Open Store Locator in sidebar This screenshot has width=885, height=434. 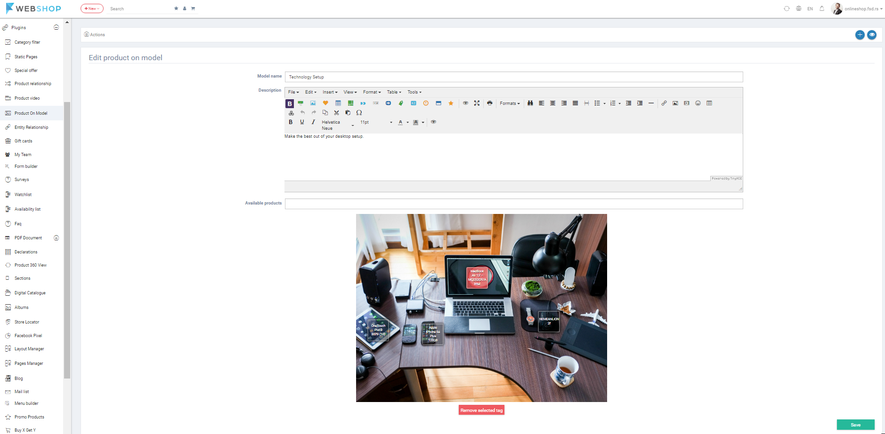tap(27, 322)
